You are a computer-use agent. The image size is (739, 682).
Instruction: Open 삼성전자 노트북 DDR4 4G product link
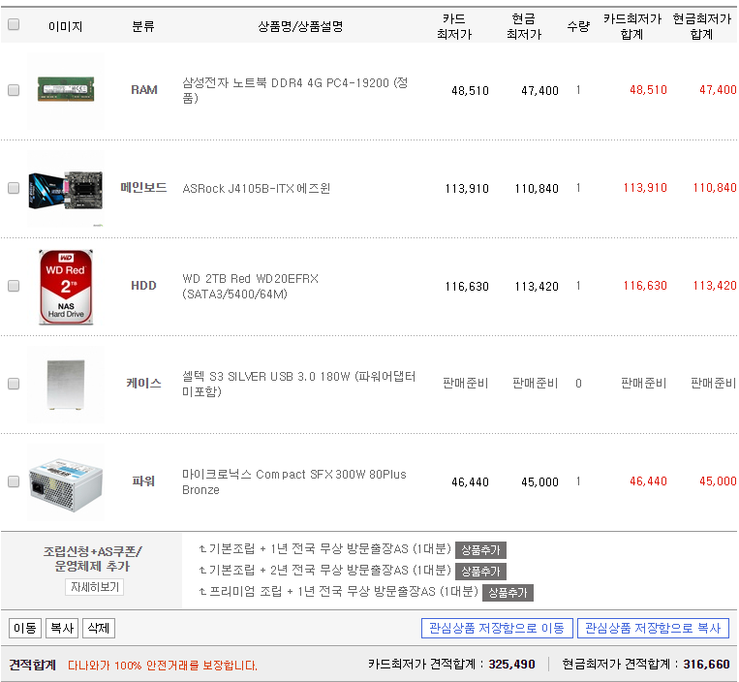coord(295,90)
